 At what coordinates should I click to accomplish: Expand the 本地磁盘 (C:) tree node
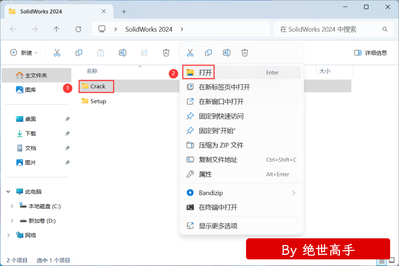12,206
